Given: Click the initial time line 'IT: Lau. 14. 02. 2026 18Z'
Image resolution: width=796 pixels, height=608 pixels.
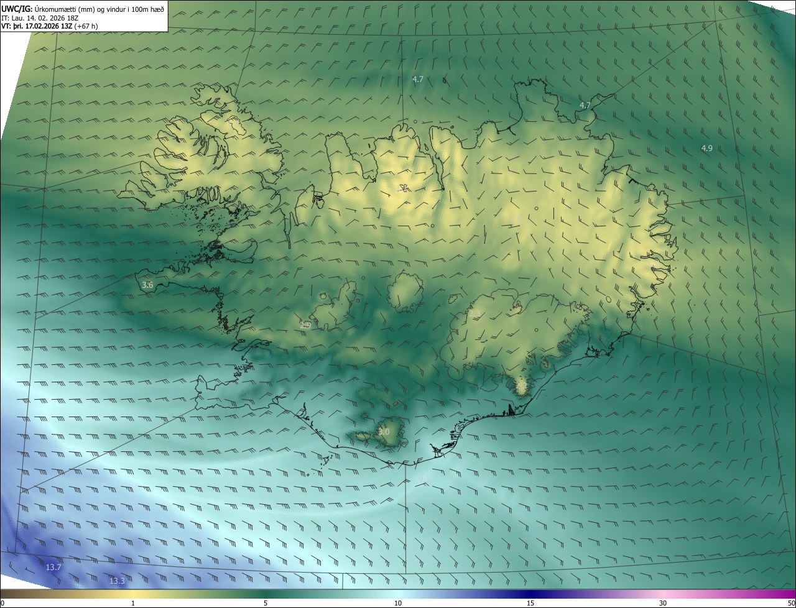Looking at the screenshot, I should coord(40,17).
